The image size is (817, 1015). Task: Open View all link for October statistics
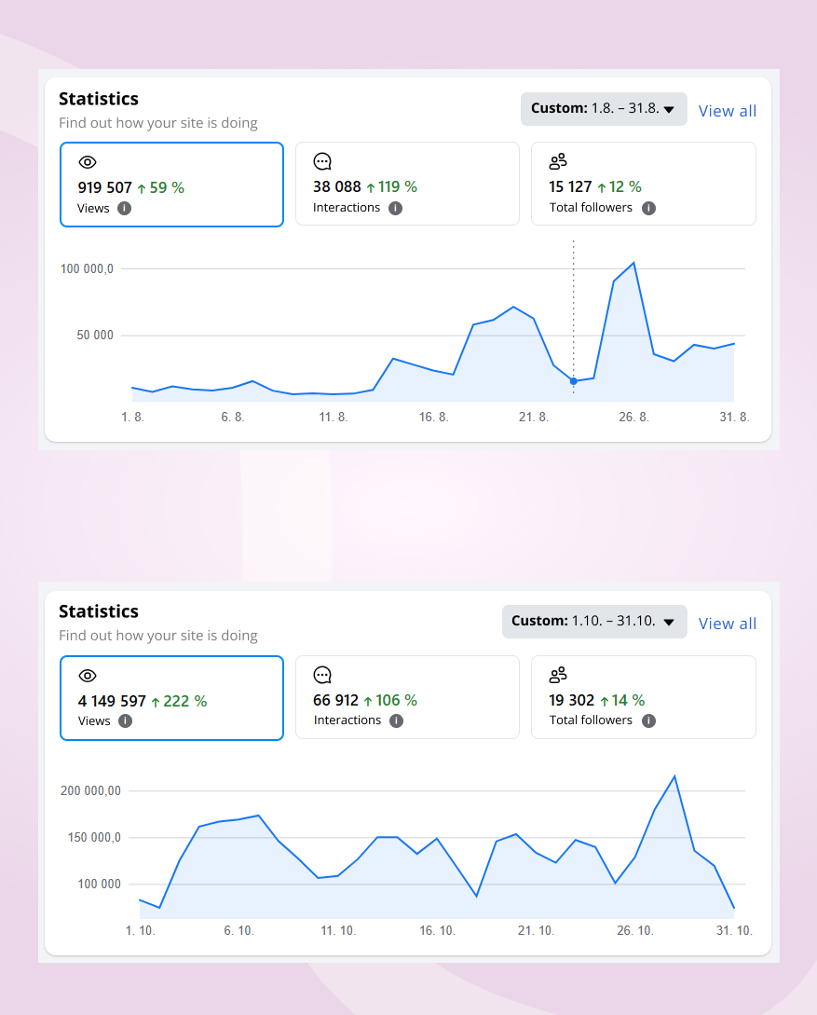point(727,624)
